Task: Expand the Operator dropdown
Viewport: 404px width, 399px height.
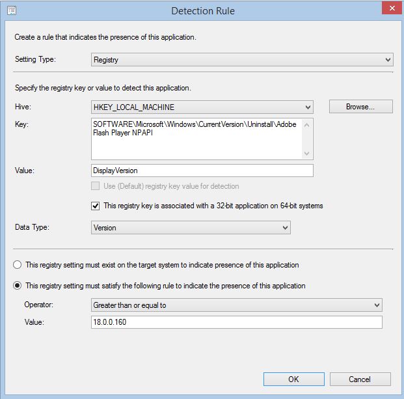Action: (237, 305)
